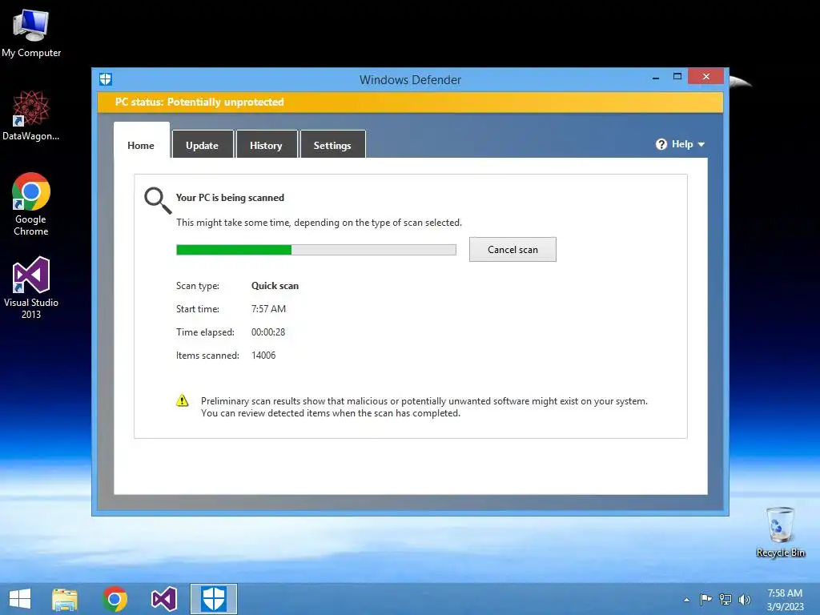Click the Windows Defender title bar shield icon

pos(106,79)
